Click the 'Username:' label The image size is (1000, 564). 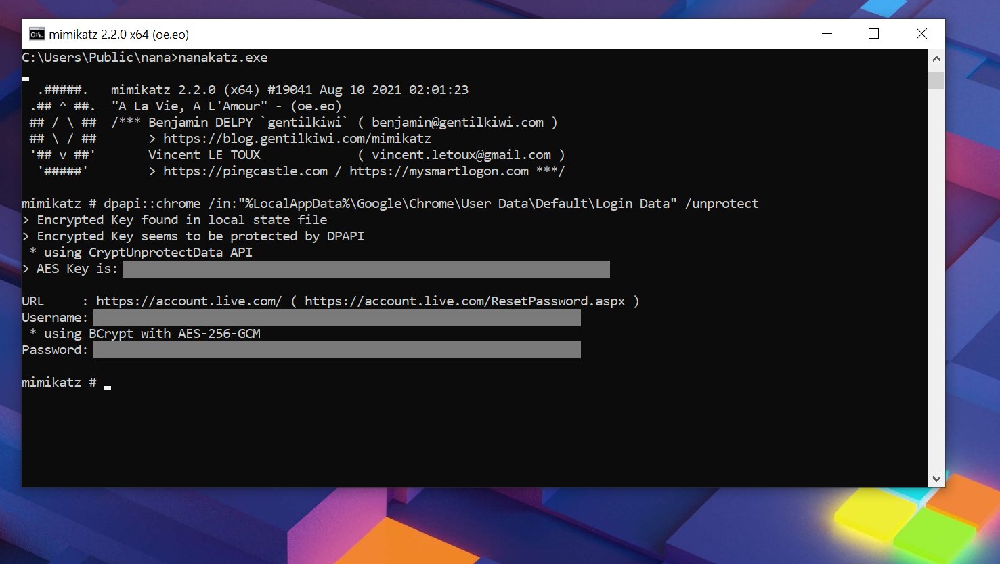55,318
